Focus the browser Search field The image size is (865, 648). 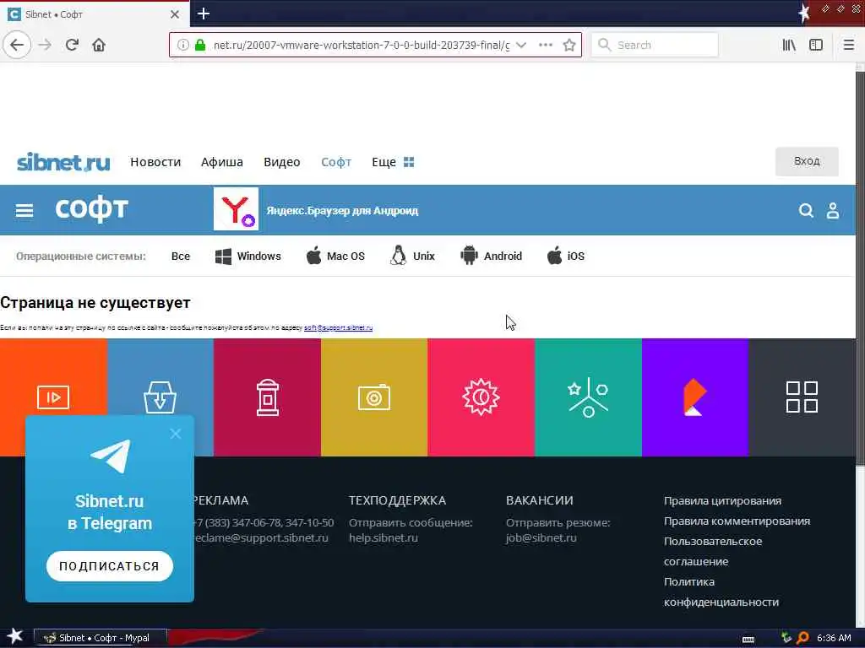click(x=655, y=45)
